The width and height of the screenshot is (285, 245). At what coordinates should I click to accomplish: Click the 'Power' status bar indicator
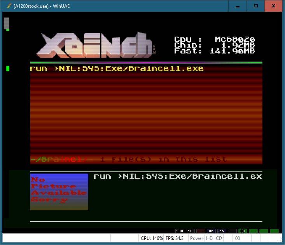(x=196, y=238)
